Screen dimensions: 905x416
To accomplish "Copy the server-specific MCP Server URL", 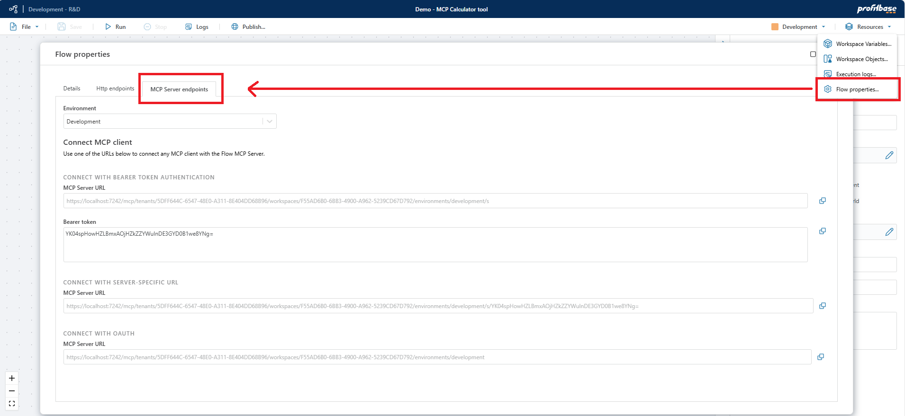I will pyautogui.click(x=822, y=306).
